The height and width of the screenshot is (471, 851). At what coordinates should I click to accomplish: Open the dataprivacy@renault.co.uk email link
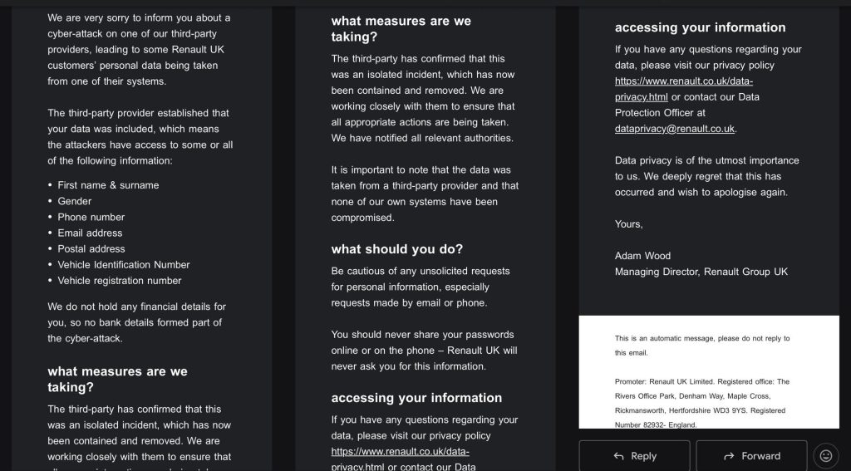tap(675, 129)
